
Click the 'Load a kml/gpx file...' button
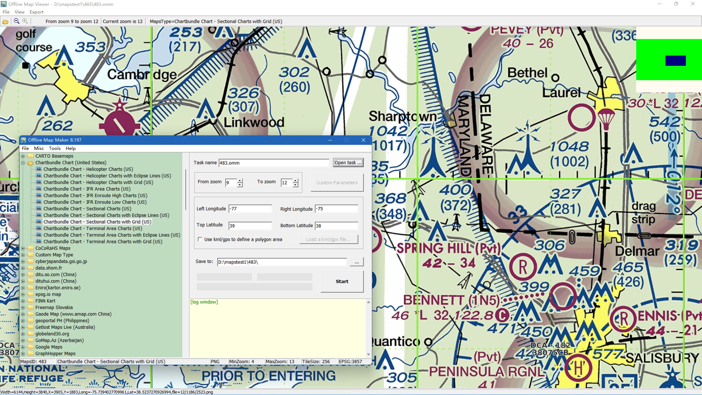click(x=329, y=240)
